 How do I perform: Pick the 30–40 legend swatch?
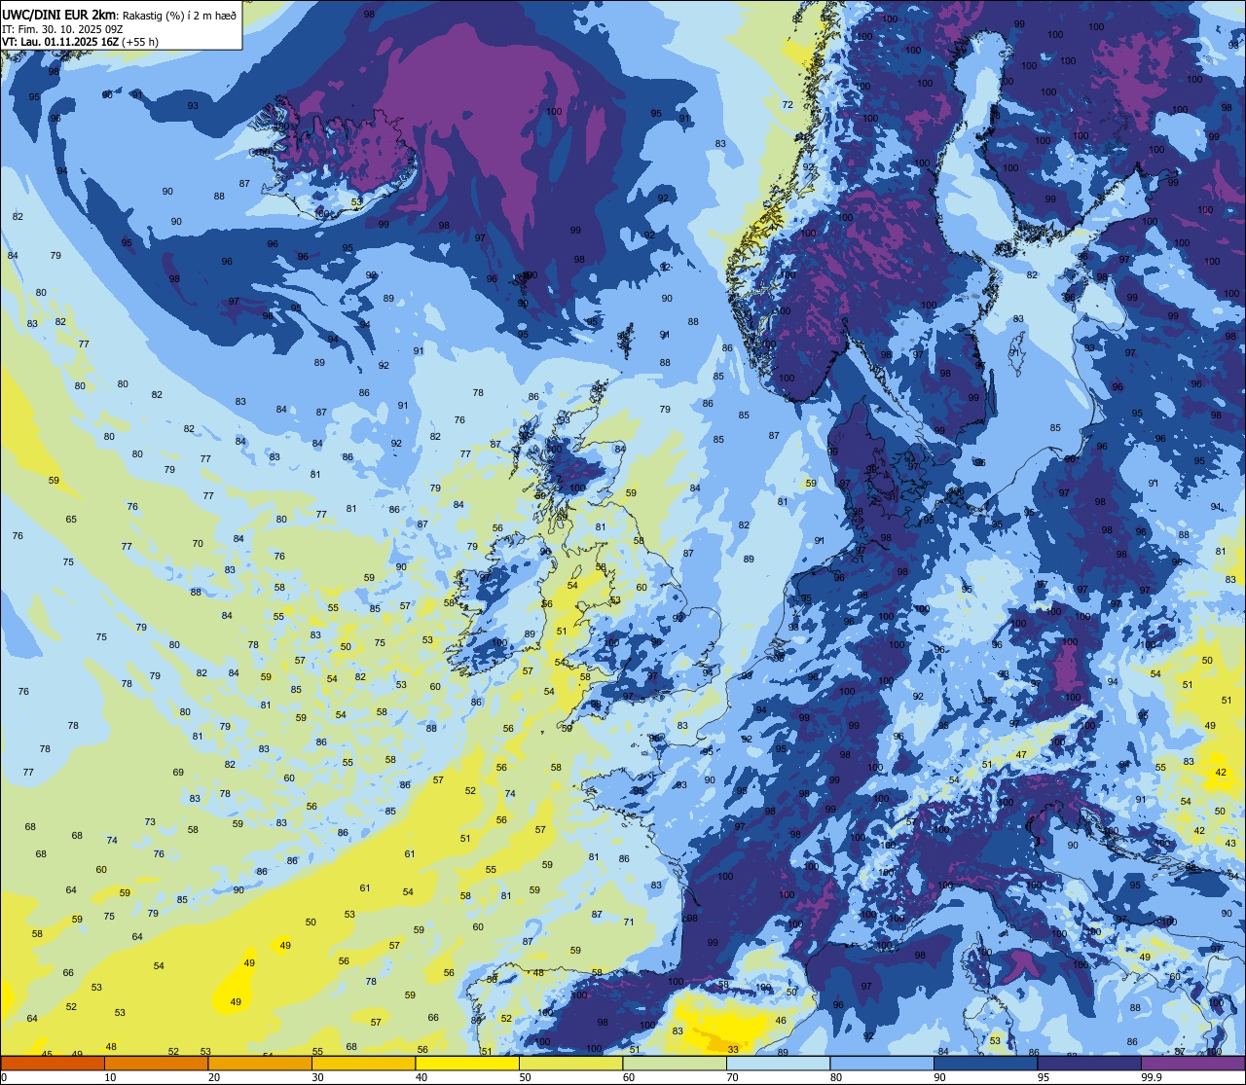pyautogui.click(x=363, y=1064)
